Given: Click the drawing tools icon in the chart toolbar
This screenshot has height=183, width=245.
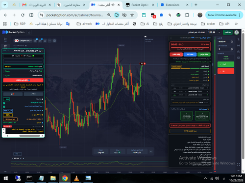Looking at the screenshot, I should (x=45, y=41).
